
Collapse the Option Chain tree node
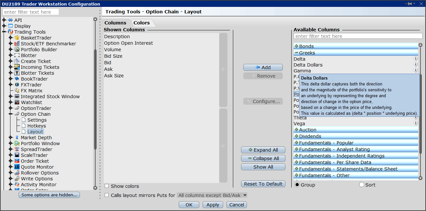(x=10, y=114)
